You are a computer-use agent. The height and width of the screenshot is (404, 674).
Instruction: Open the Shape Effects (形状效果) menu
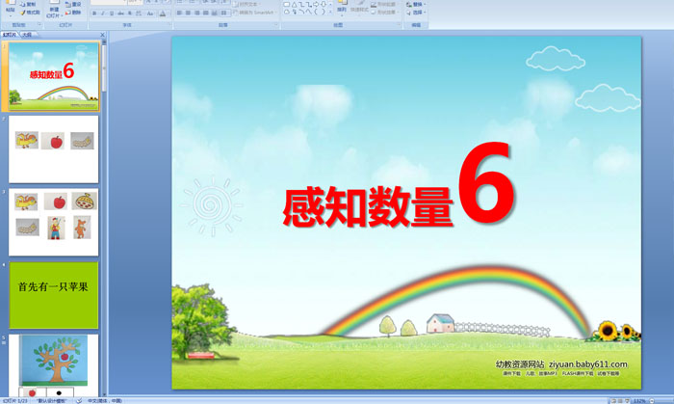point(384,12)
